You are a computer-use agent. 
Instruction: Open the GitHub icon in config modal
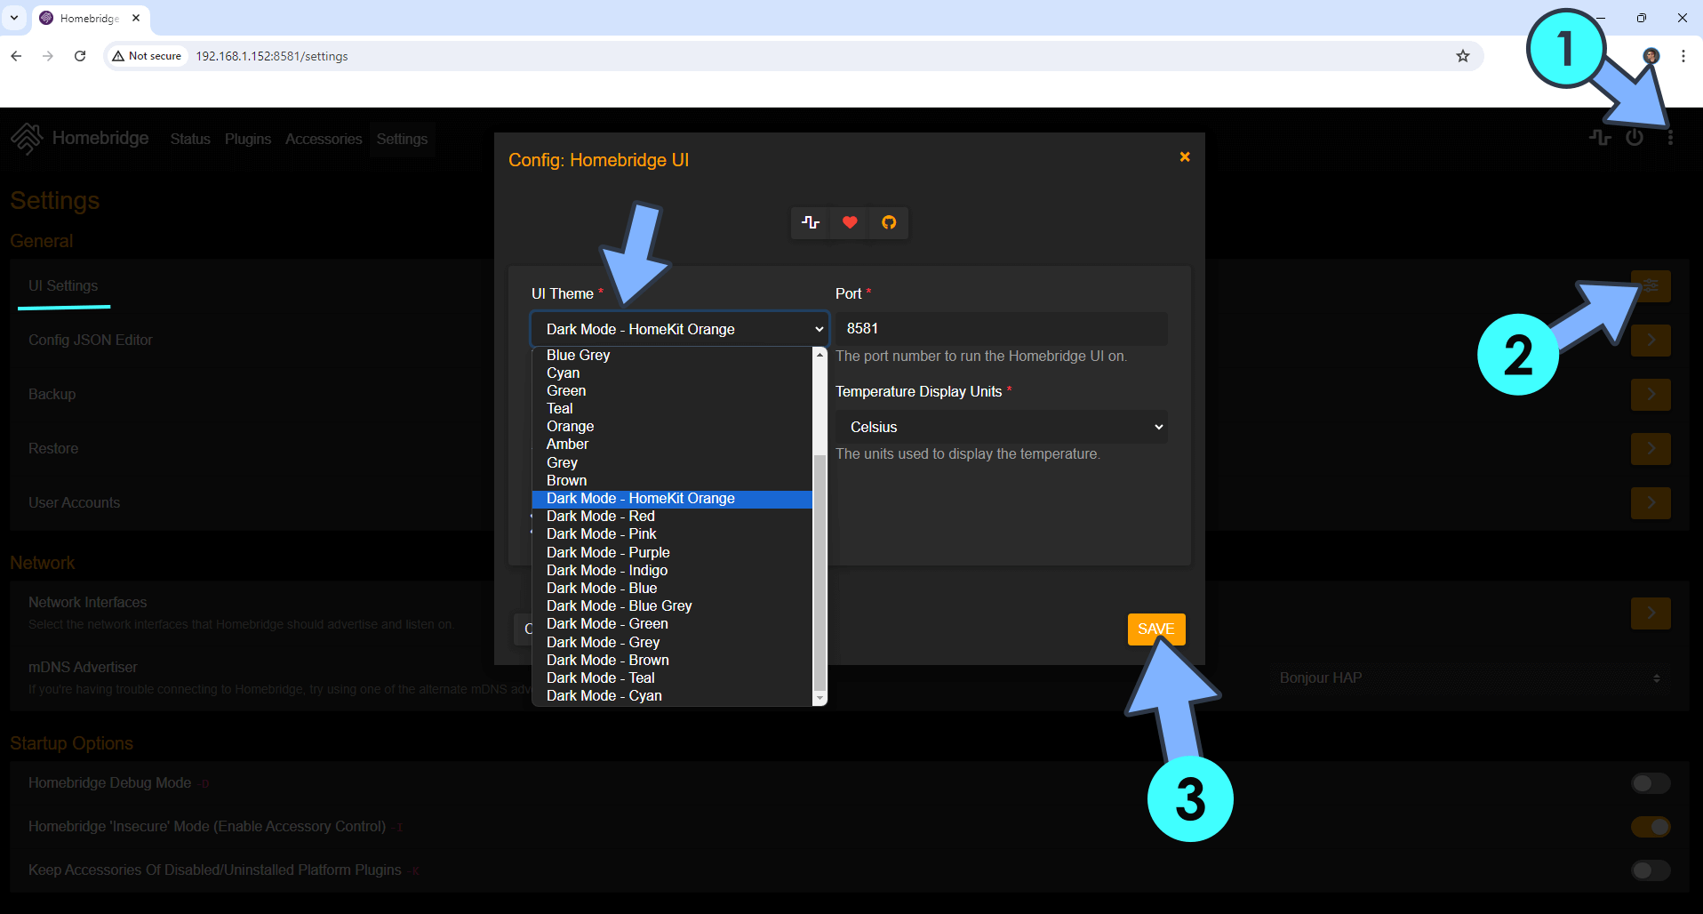click(x=889, y=222)
